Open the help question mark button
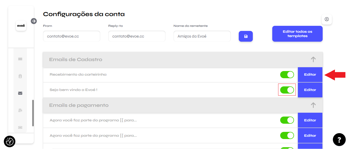The height and width of the screenshot is (149, 349). [339, 140]
